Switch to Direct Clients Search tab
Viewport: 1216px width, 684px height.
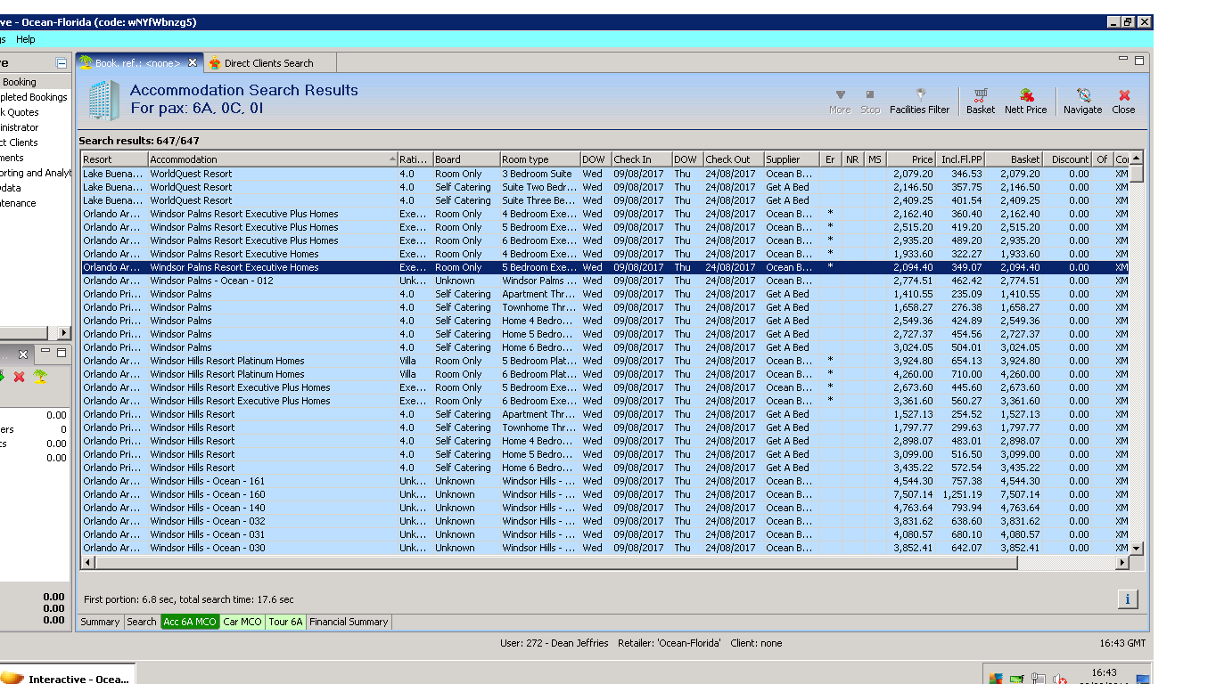point(267,63)
